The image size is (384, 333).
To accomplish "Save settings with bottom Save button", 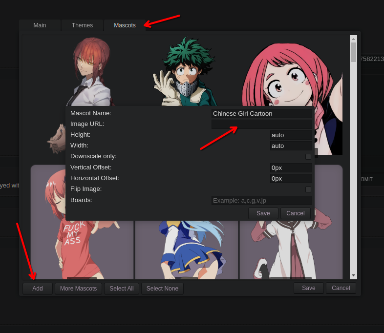I will [x=309, y=288].
